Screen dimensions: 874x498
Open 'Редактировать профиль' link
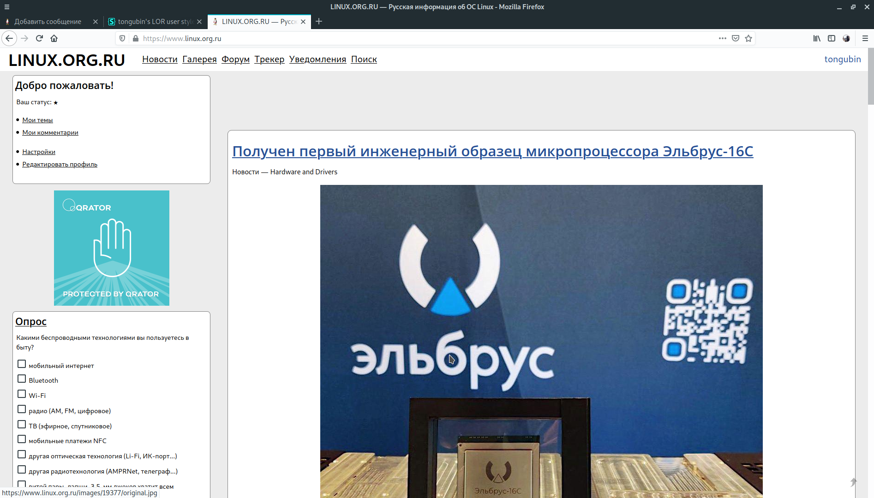[60, 164]
